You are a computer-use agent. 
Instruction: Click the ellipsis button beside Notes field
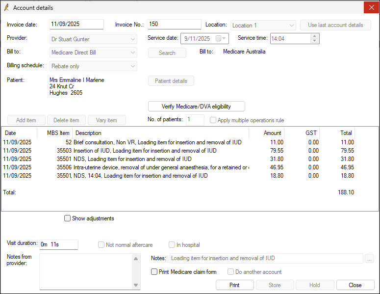[370, 258]
